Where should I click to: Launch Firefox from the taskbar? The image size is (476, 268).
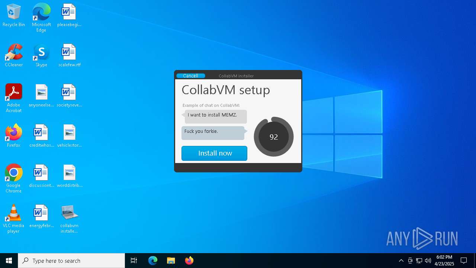(189, 261)
